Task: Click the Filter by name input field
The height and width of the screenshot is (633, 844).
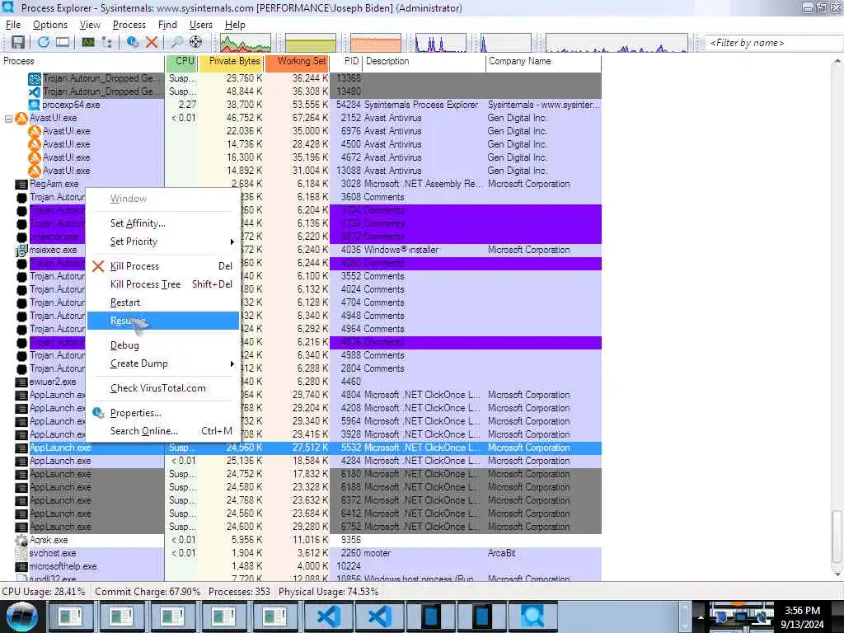Action: click(x=772, y=43)
